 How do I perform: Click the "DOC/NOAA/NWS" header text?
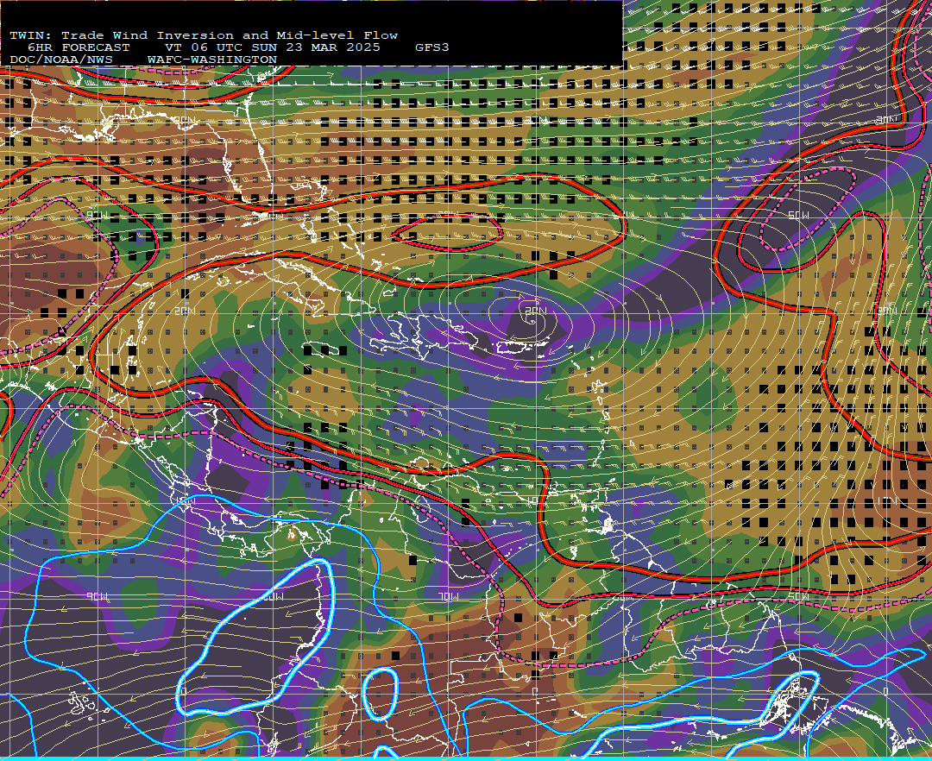[x=61, y=60]
